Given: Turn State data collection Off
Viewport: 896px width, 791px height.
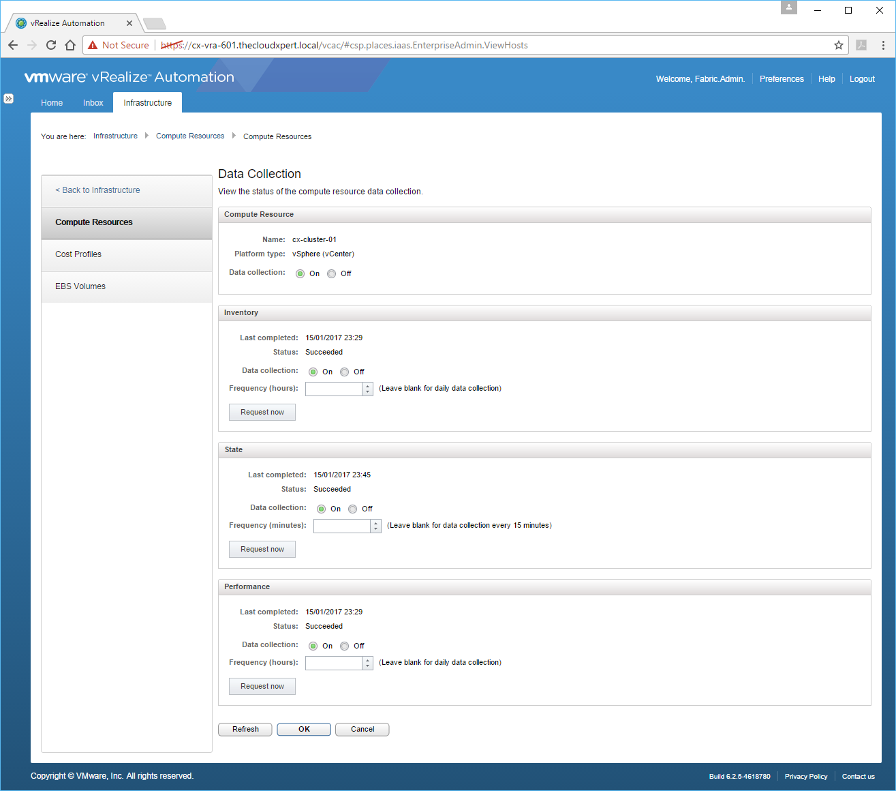Looking at the screenshot, I should [353, 509].
